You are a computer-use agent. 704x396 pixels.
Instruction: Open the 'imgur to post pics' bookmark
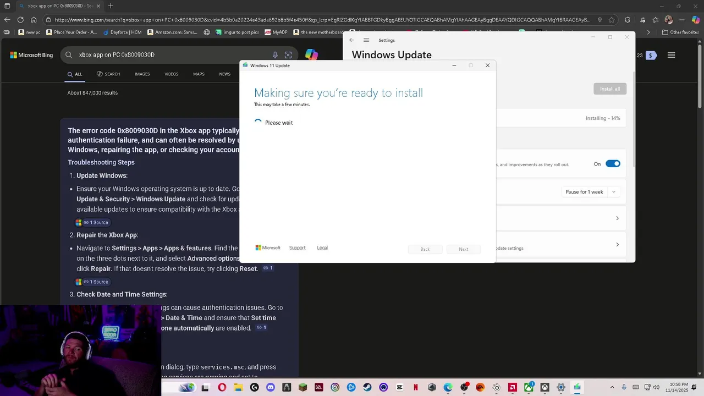[x=237, y=32]
